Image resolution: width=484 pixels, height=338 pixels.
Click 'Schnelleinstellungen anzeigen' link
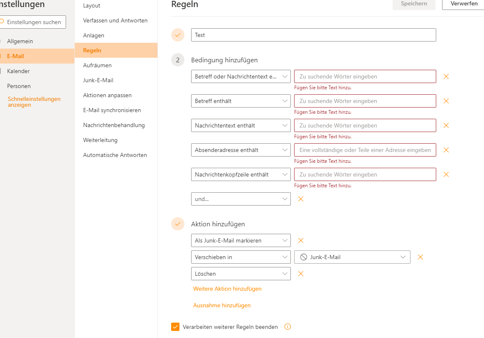[x=34, y=102]
